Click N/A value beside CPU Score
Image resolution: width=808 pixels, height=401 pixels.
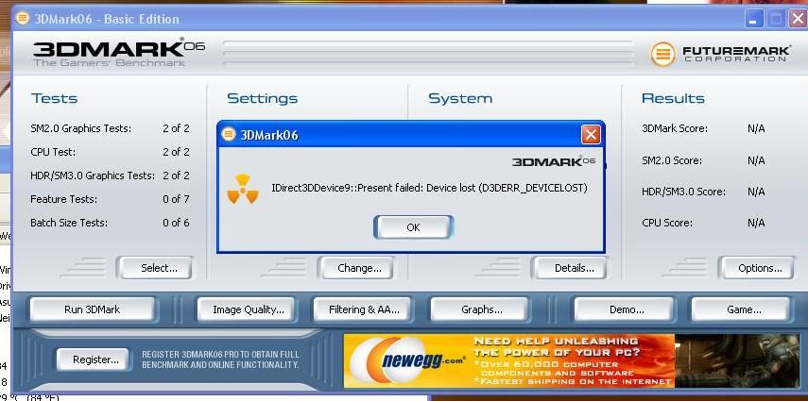tap(756, 224)
